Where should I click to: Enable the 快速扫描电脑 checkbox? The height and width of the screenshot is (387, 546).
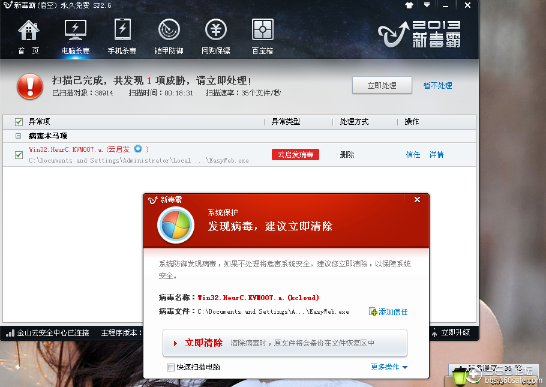170,367
